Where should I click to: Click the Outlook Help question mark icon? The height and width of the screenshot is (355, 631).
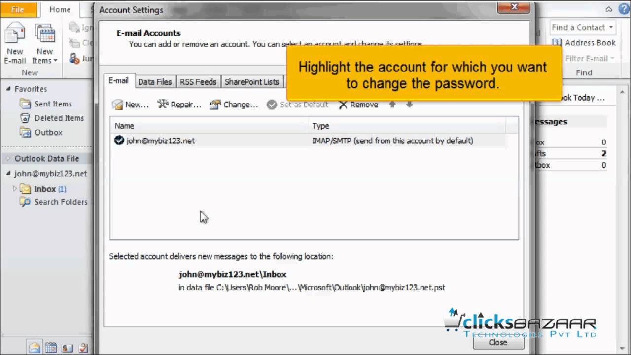(624, 9)
